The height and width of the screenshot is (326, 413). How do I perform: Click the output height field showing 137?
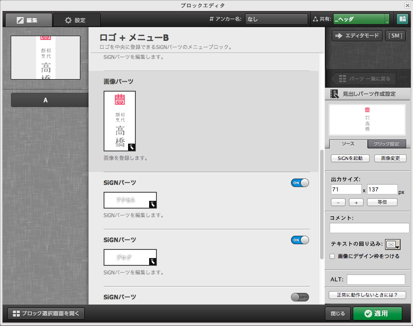pos(382,189)
